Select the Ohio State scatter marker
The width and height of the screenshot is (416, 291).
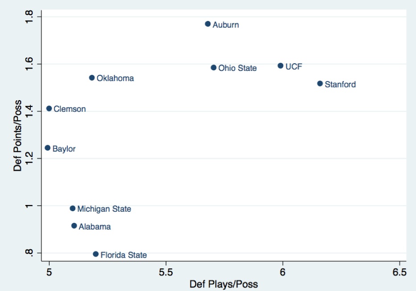(214, 68)
